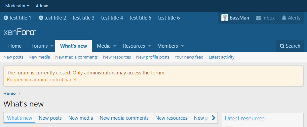The width and height of the screenshot is (307, 127).
Task: Open the Latest resources sidebar heading
Action: pos(245,118)
